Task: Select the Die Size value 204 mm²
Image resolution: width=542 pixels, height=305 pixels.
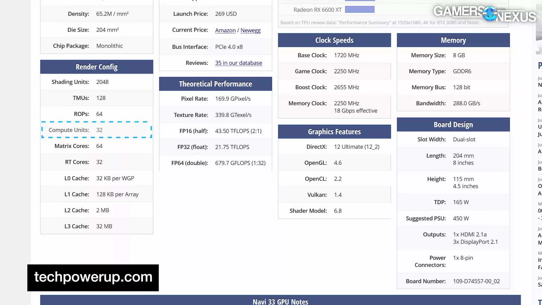Action: 107,30
